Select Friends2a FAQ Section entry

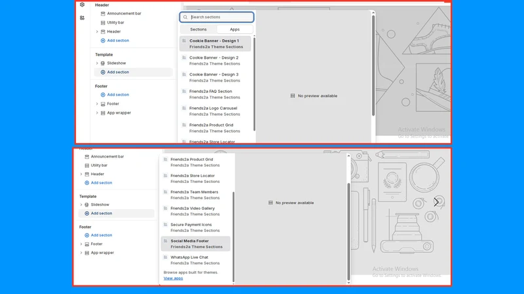pos(215,94)
